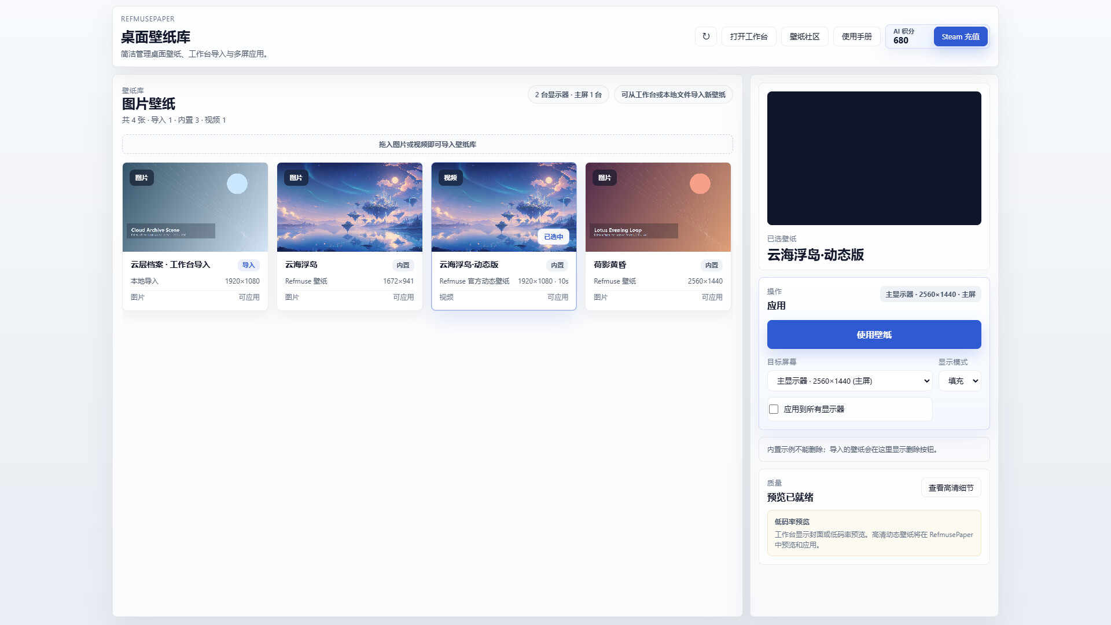The image size is (1111, 625).
Task: Click the large dark preview pane
Action: 874,158
